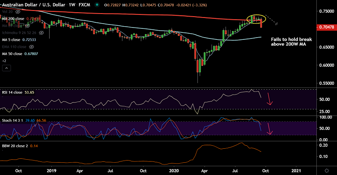
Task: Click the green market status dot
Action: click(x=97, y=5)
